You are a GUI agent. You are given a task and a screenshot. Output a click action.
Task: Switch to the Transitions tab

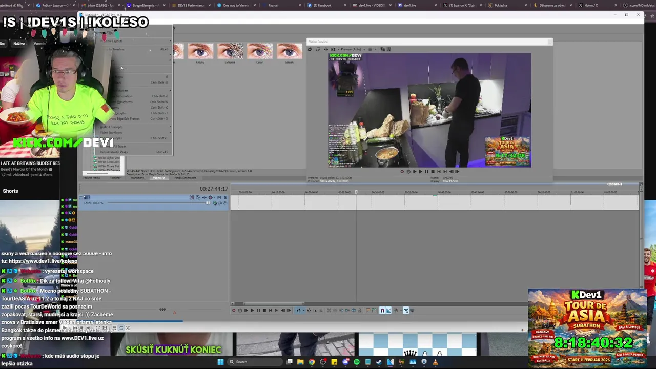137,178
